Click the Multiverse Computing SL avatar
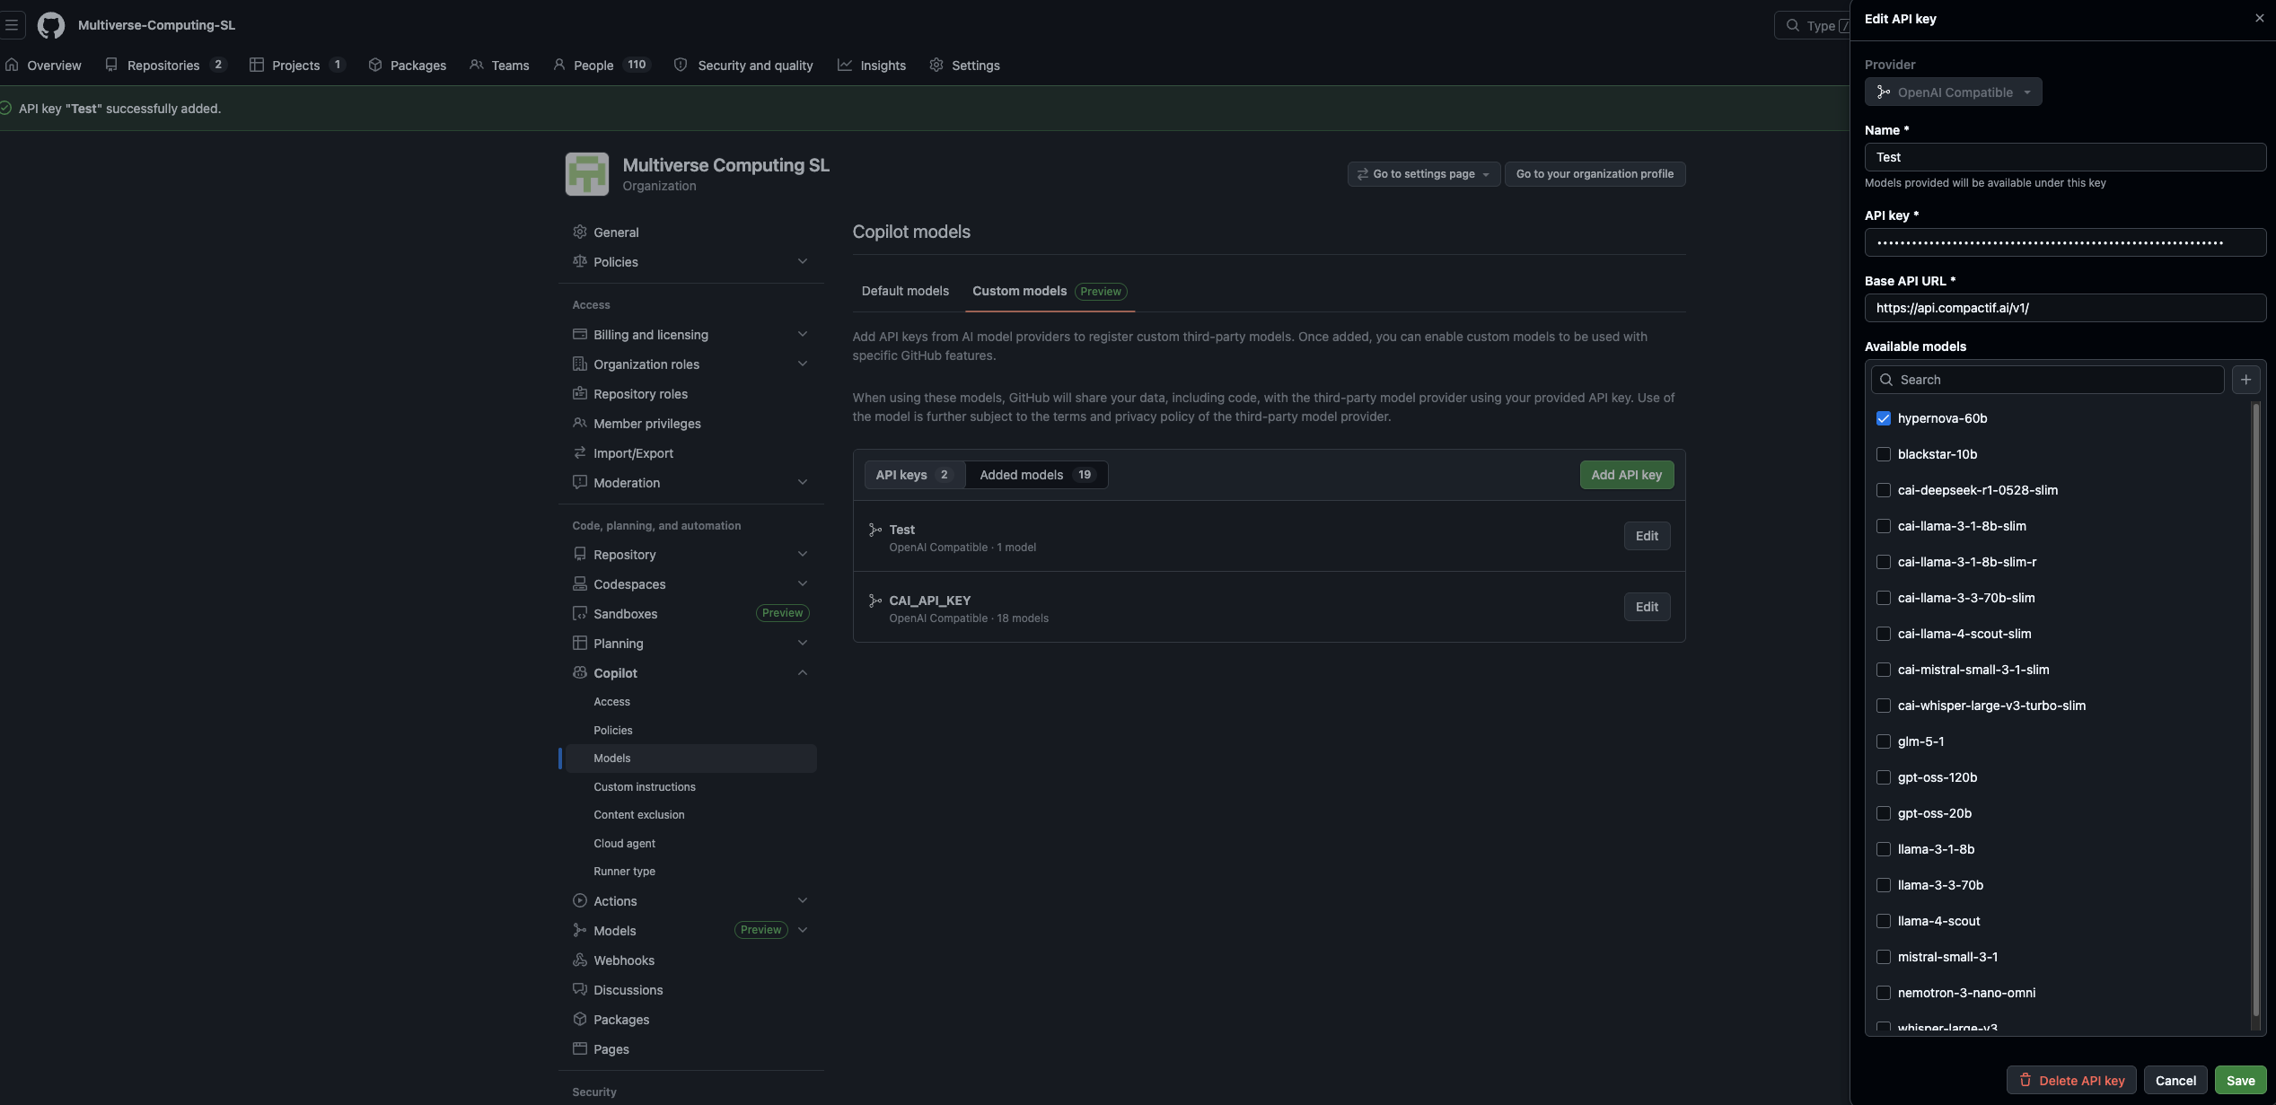 pyautogui.click(x=587, y=174)
